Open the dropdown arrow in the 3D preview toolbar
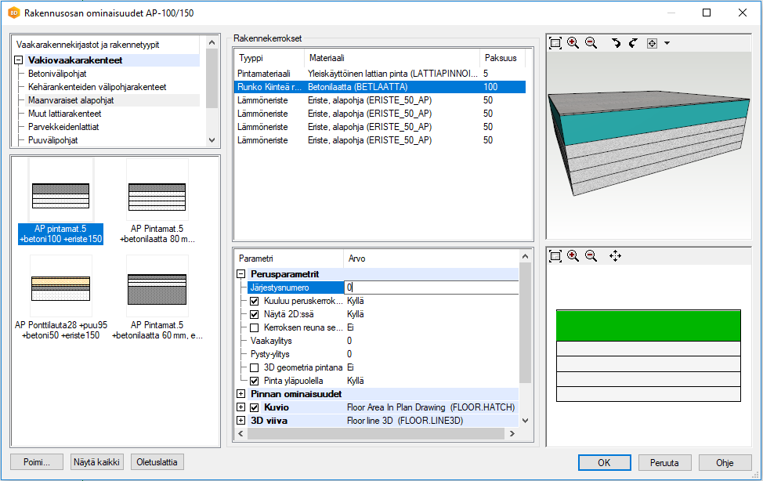Viewport: 763px width, 481px height. 667,44
